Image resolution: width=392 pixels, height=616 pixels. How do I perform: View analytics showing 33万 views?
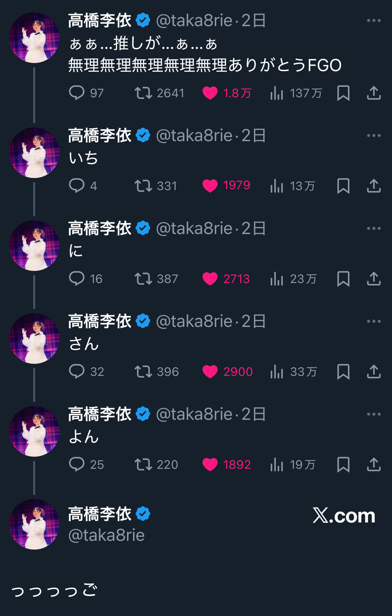click(277, 372)
